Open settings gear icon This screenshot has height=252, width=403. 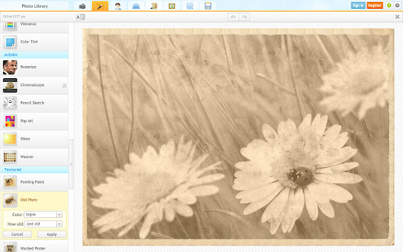tap(397, 5)
